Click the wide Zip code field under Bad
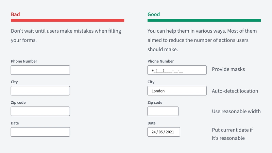This screenshot has width=272, height=153. tap(40, 112)
